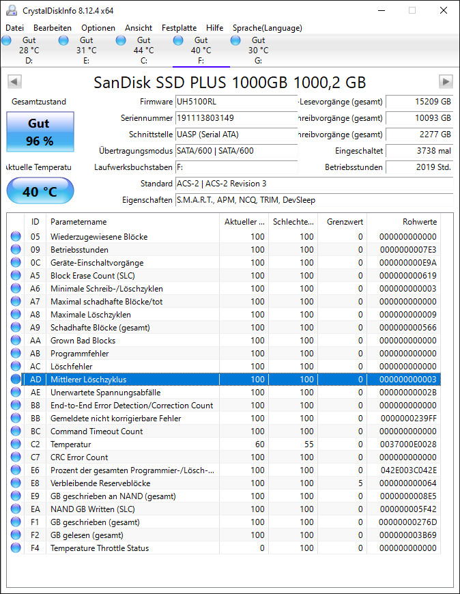
Task: Select the highlighted Mittlerer Löschzyklus row
Action: click(x=231, y=379)
